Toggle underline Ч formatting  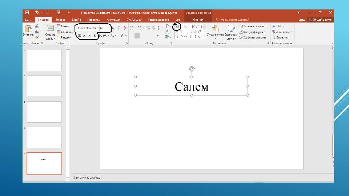click(89, 36)
